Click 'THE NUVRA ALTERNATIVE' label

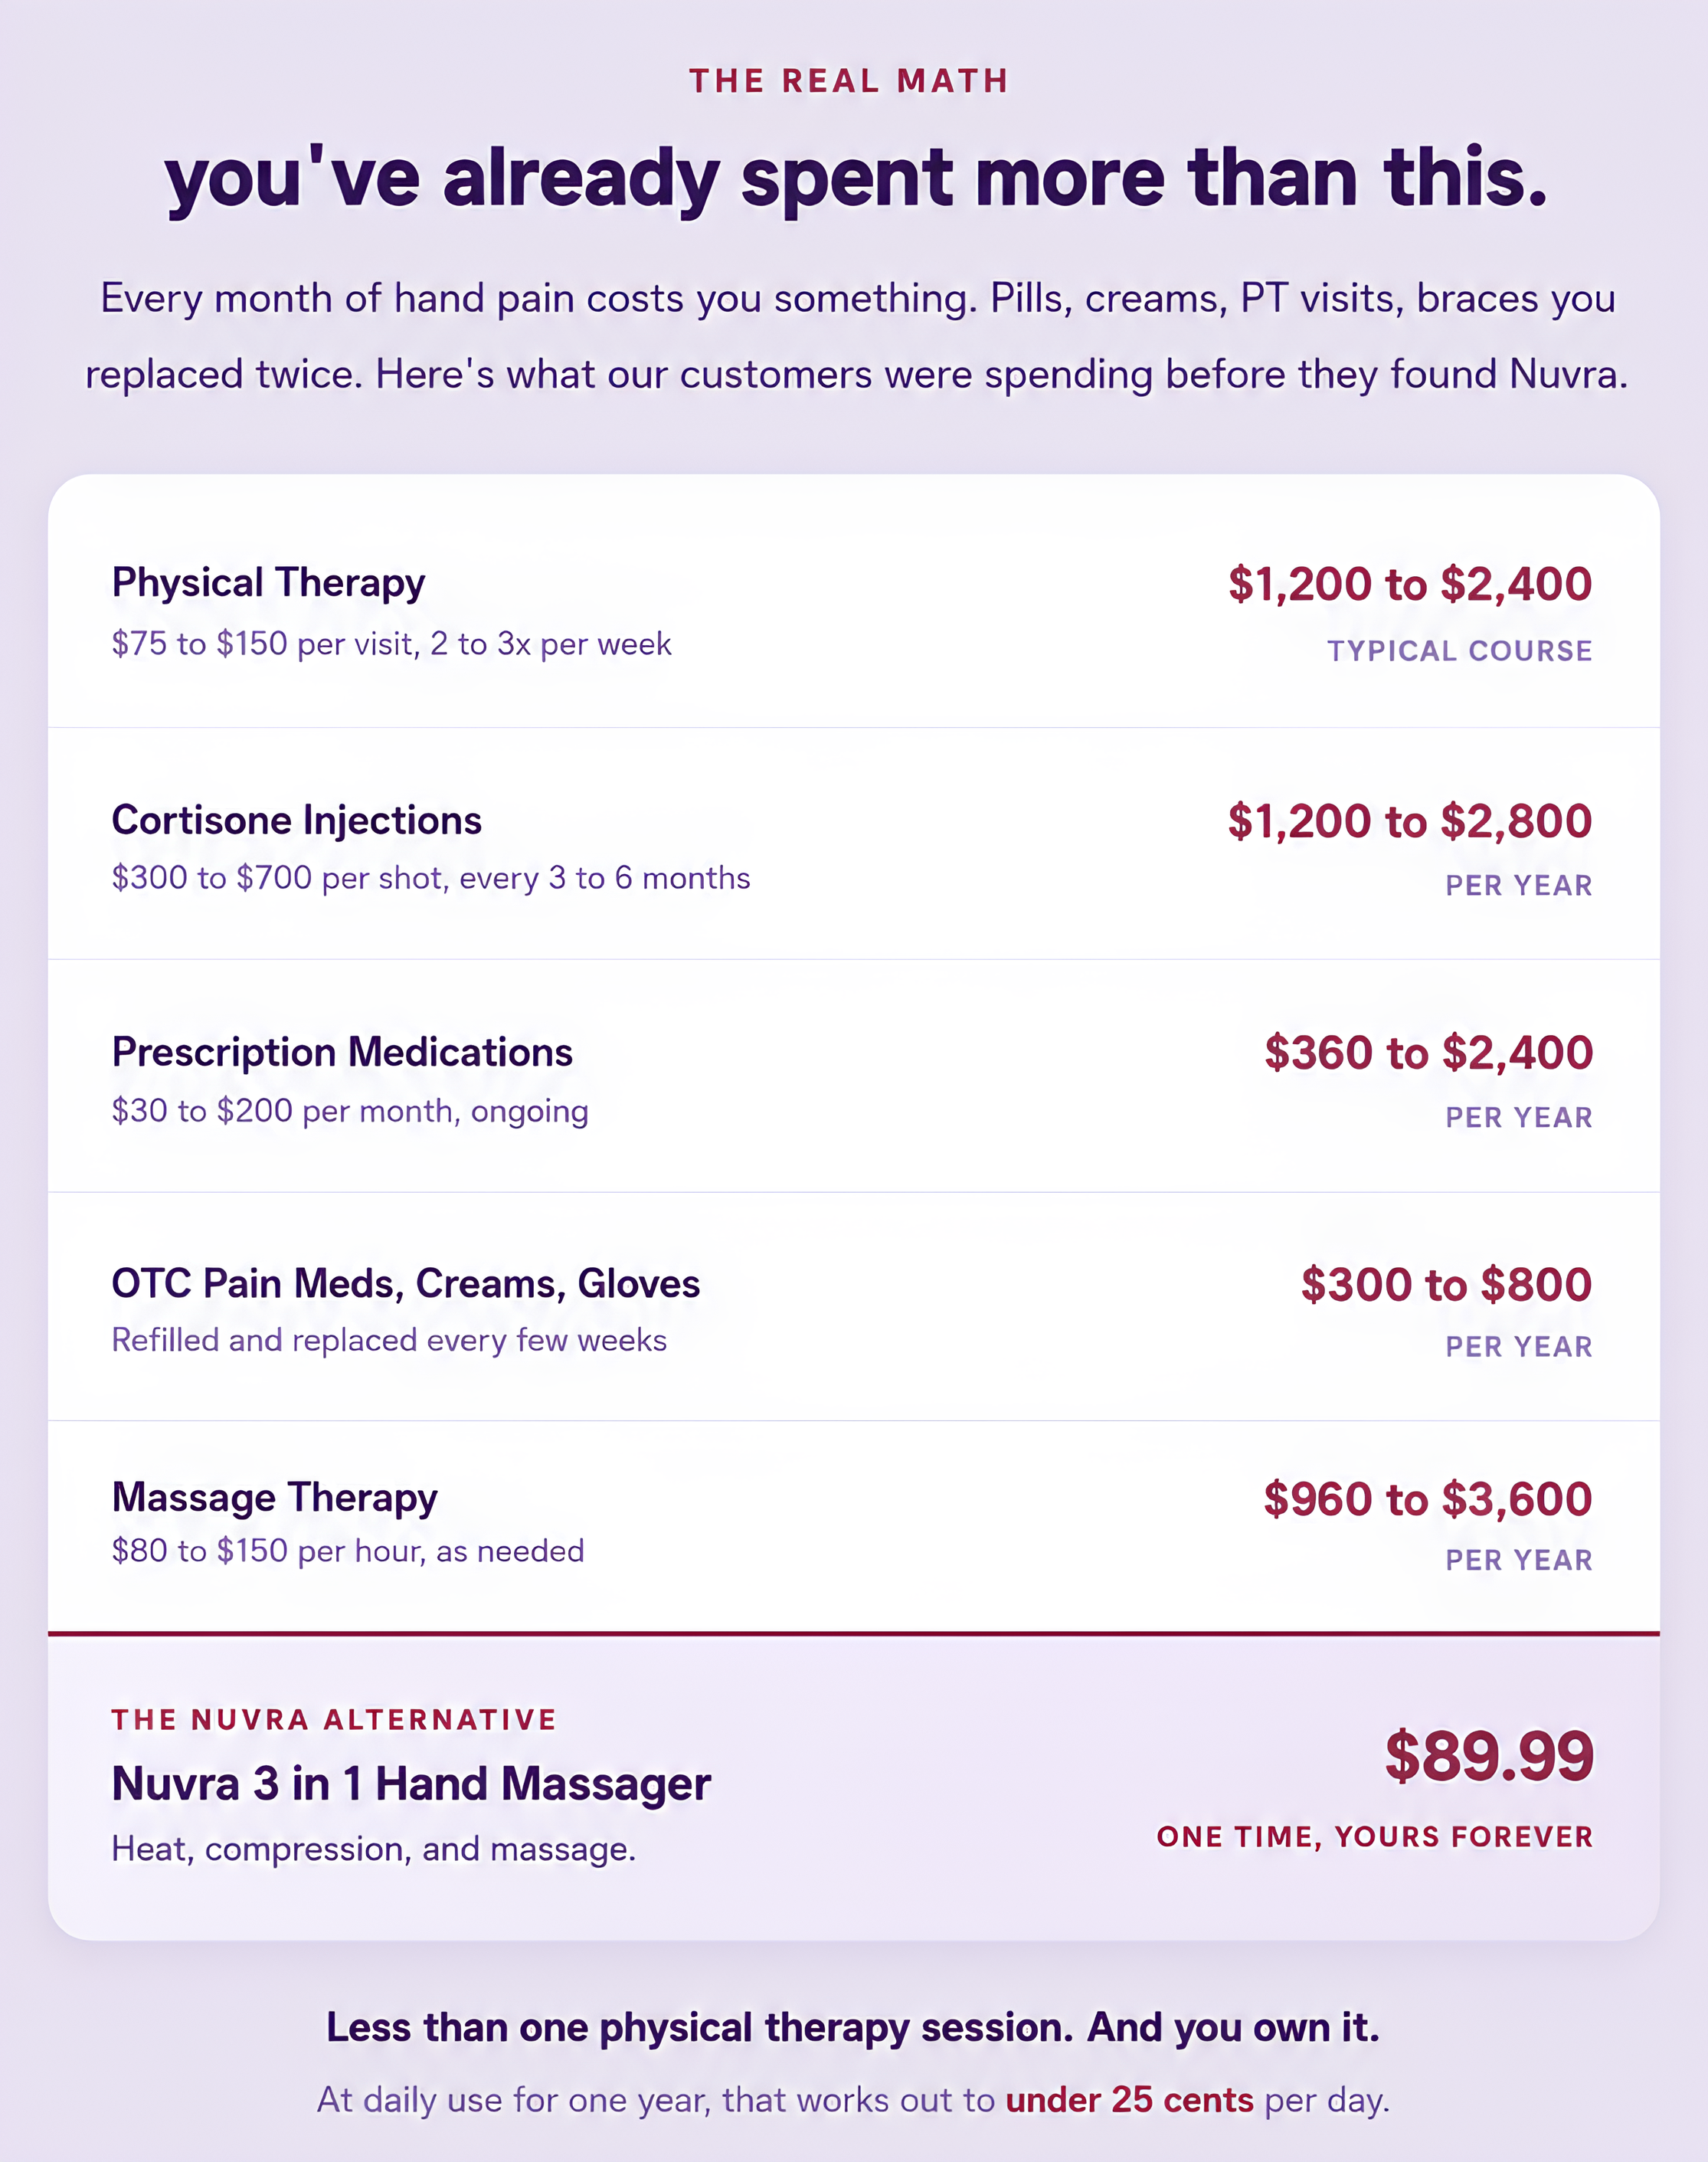coord(334,1720)
